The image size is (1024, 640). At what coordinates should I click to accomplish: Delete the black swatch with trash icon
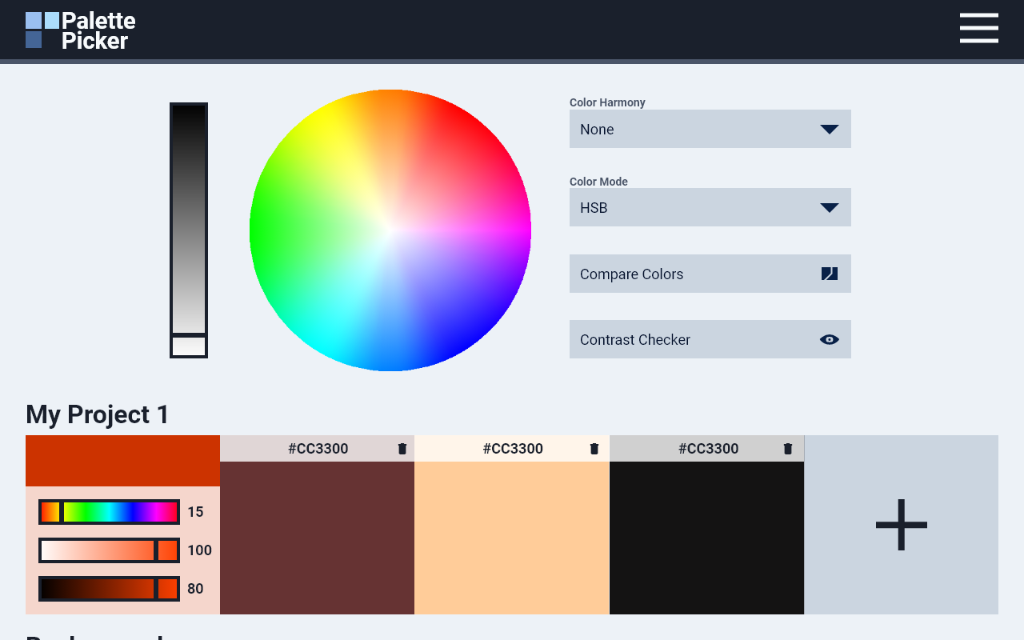click(788, 449)
